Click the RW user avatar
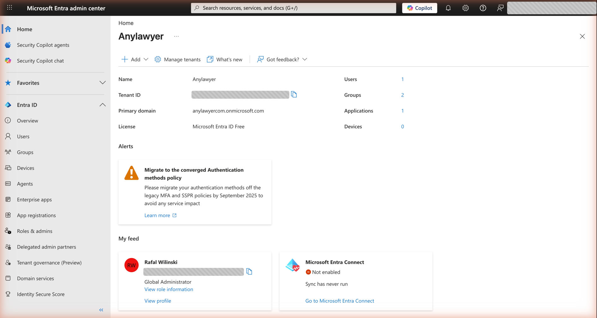The width and height of the screenshot is (597, 318). tap(131, 265)
